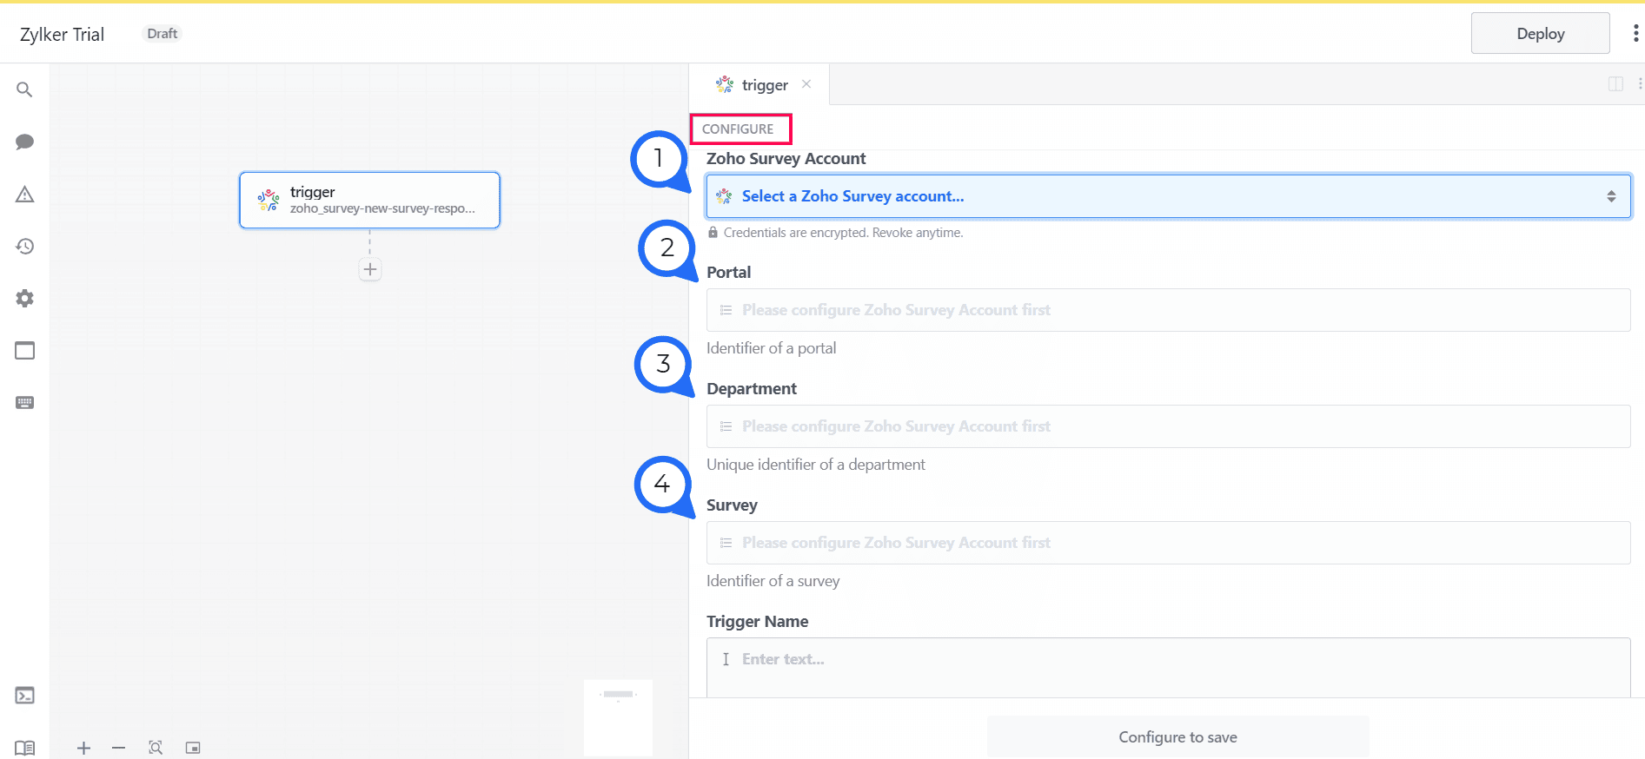
Task: Open the terminal console icon
Action: [24, 695]
